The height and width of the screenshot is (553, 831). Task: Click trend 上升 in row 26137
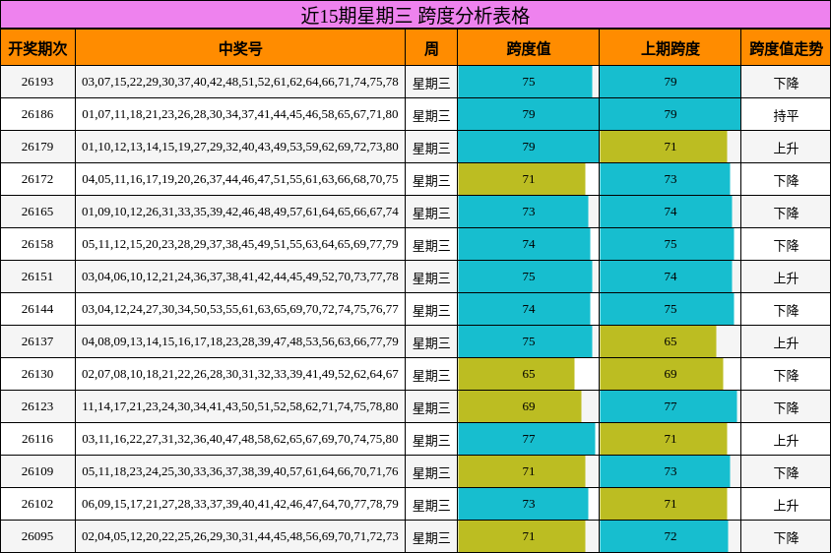(x=786, y=342)
